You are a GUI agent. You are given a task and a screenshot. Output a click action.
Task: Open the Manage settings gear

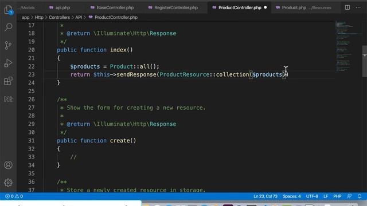tap(8, 183)
